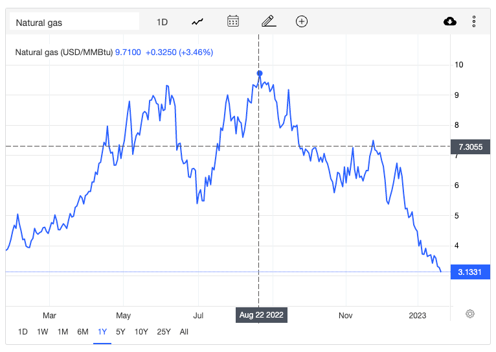Open the three-dot more options menu
Viewport: 496px width, 352px height.
click(x=474, y=22)
